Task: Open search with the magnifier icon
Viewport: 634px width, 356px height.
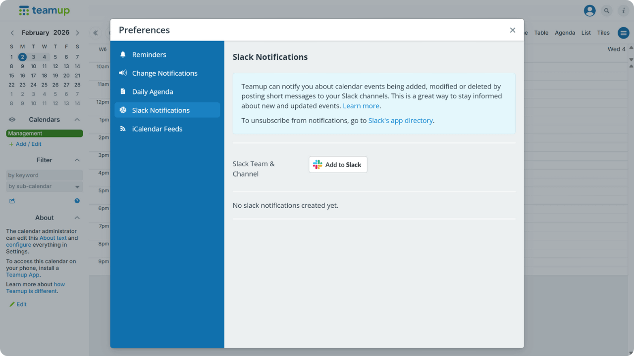Action: (x=607, y=10)
